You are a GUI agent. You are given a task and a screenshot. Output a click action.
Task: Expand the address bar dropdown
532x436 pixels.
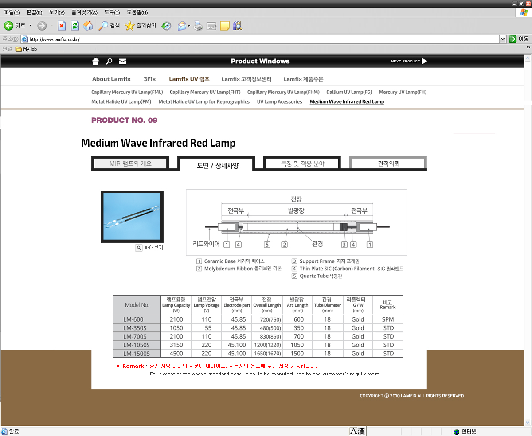click(502, 39)
